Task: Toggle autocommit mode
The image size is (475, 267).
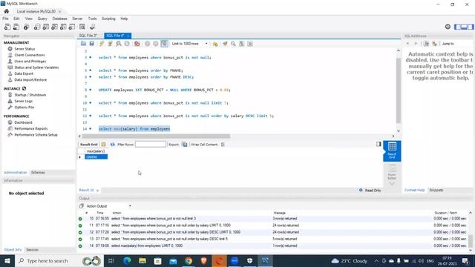Action: click(164, 44)
